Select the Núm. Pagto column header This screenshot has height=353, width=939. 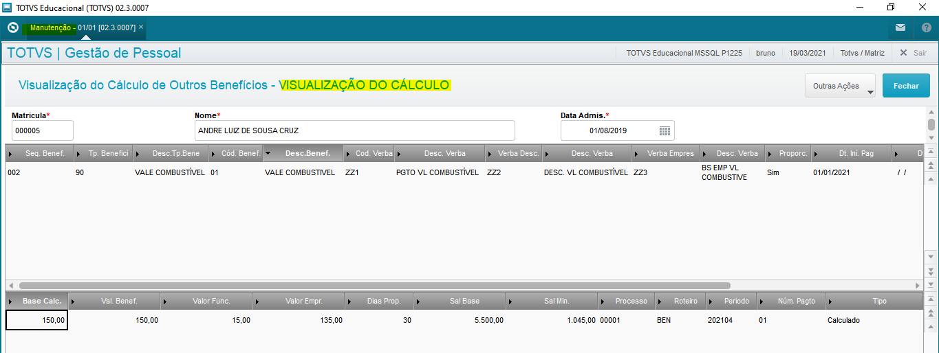792,301
